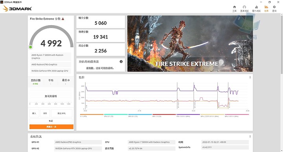Click the CPU value field in system info
Viewport: 283px width, 152px height.
(151, 142)
